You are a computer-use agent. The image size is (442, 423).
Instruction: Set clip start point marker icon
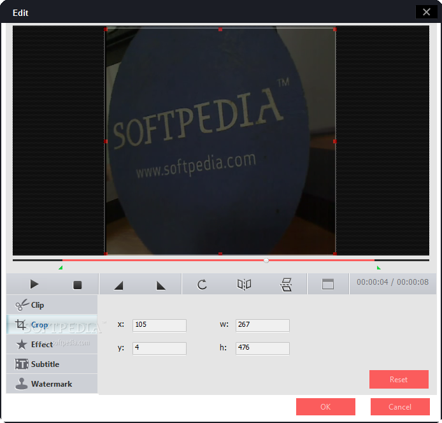click(x=118, y=285)
